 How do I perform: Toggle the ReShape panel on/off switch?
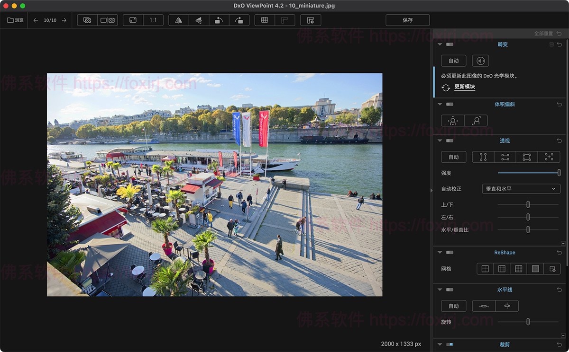tap(450, 253)
